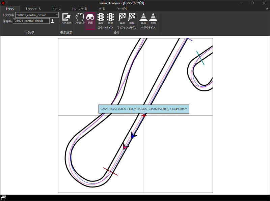The width and height of the screenshot is (270, 201).
Task: Open the トレースツール ribbon tab
Action: [80, 9]
